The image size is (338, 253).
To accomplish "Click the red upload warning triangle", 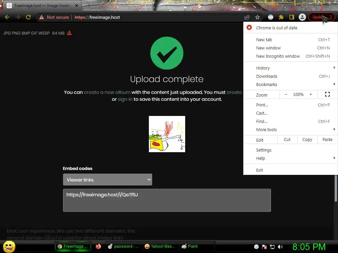I will click(69, 33).
